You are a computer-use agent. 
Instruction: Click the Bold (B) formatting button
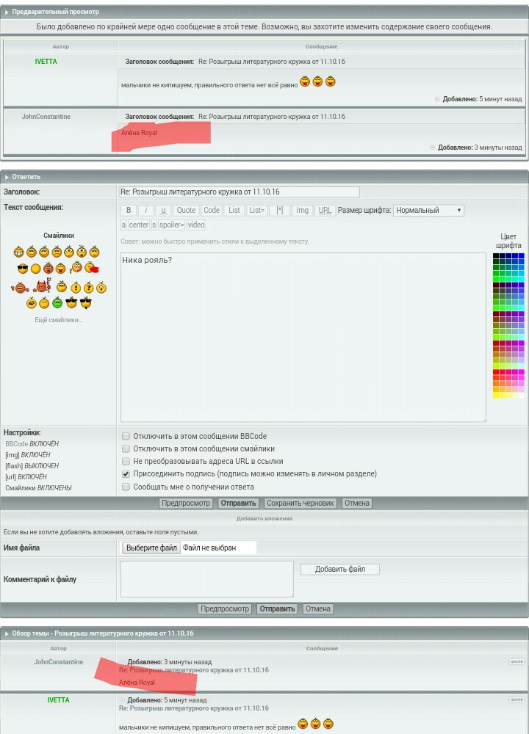coord(129,210)
